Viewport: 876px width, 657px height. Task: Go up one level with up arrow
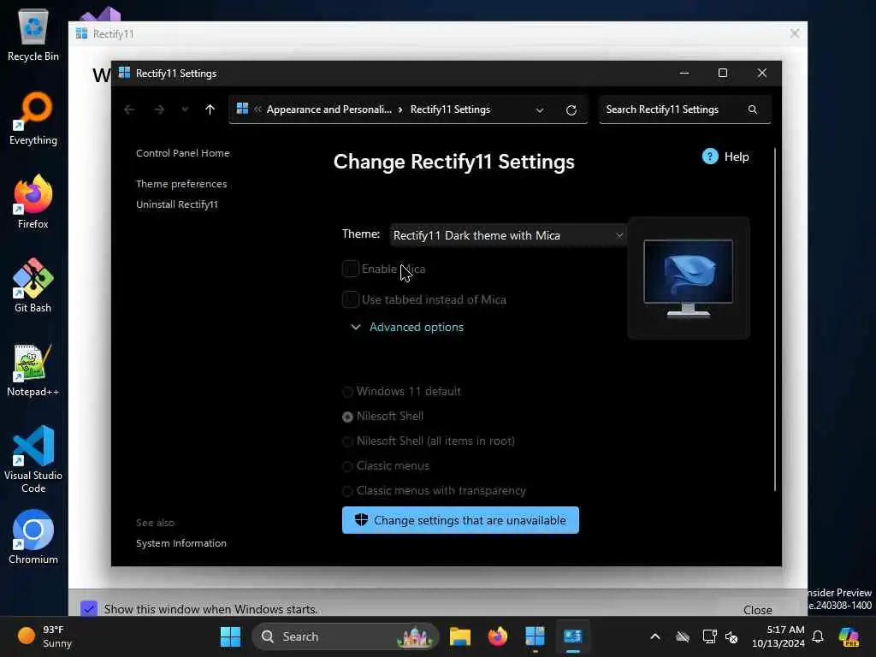tap(210, 109)
